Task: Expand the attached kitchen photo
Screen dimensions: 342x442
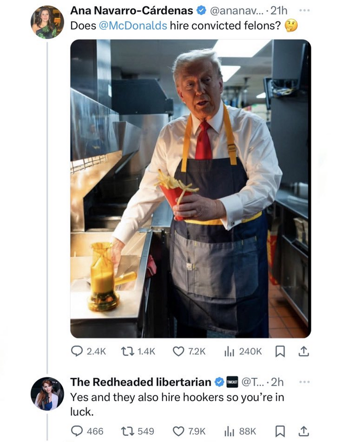Action: [x=191, y=189]
